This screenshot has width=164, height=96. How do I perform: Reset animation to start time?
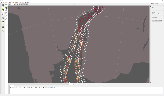pos(22,4)
